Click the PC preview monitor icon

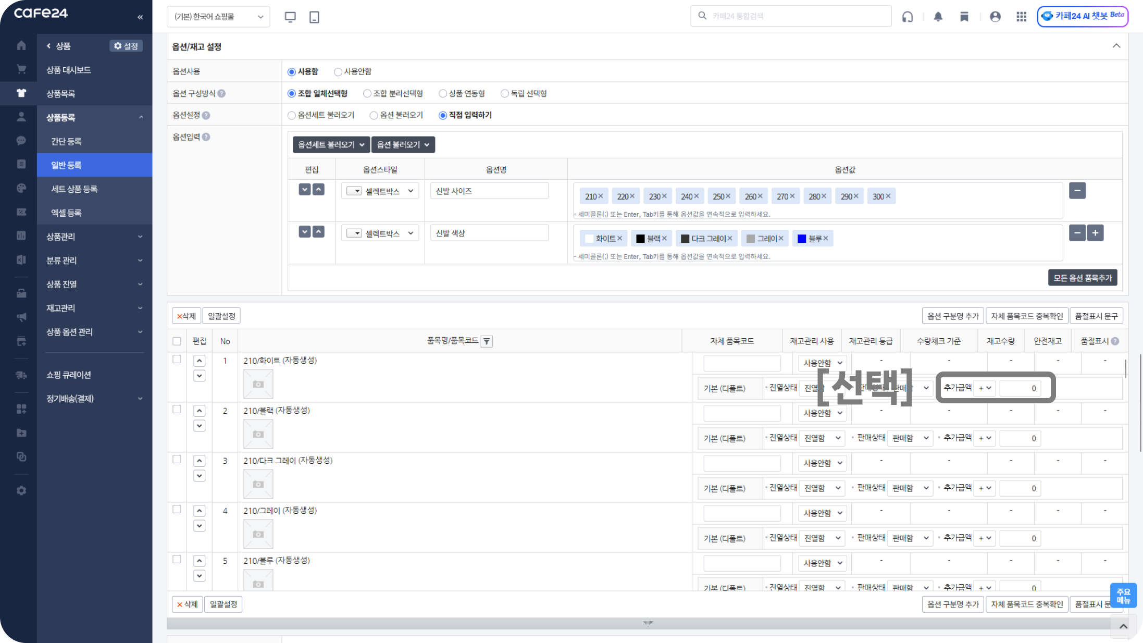pyautogui.click(x=290, y=17)
